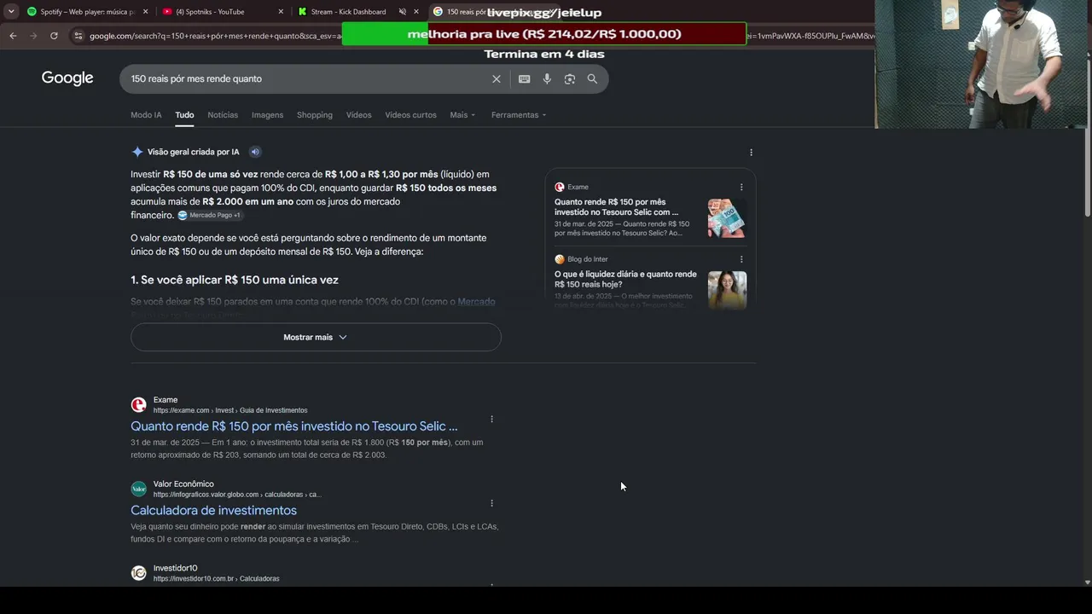1092x614 pixels.
Task: Open the Imagens results tab
Action: click(x=267, y=115)
